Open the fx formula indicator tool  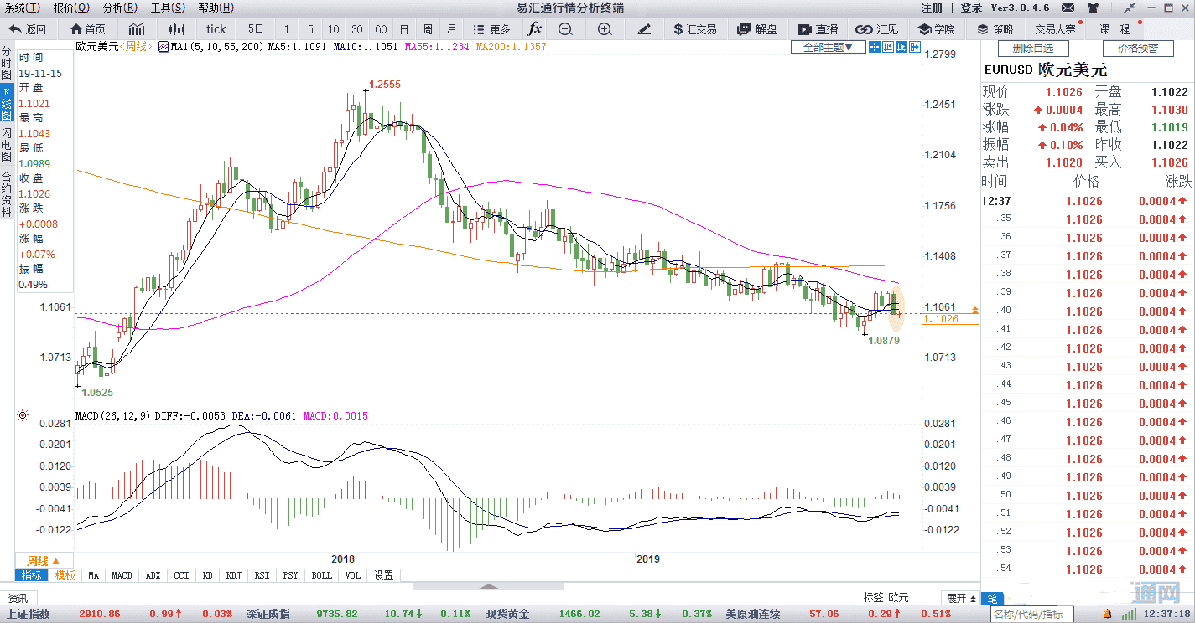click(x=534, y=29)
